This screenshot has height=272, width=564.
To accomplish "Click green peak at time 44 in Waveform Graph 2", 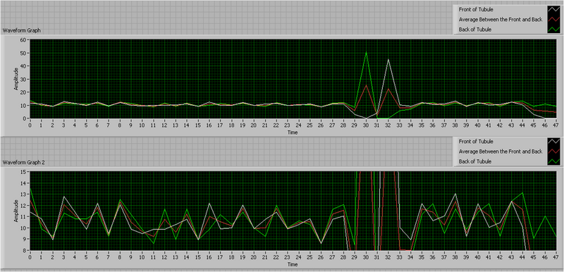I will (x=522, y=193).
